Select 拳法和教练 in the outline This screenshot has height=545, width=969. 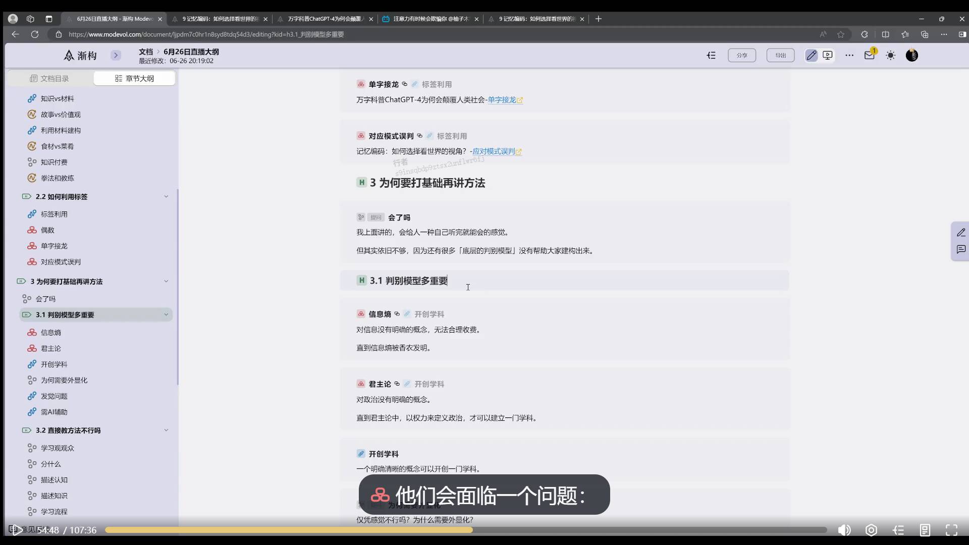point(57,178)
